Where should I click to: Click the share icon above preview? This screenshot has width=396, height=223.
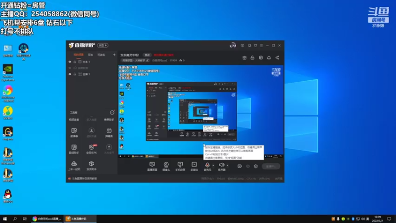tap(277, 57)
